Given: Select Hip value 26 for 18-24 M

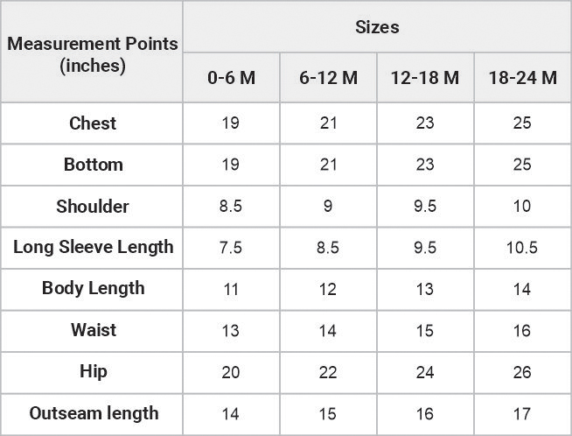Looking at the screenshot, I should (523, 373).
